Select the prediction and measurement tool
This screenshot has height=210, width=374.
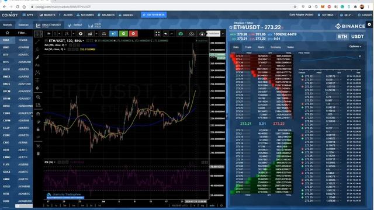(37, 80)
